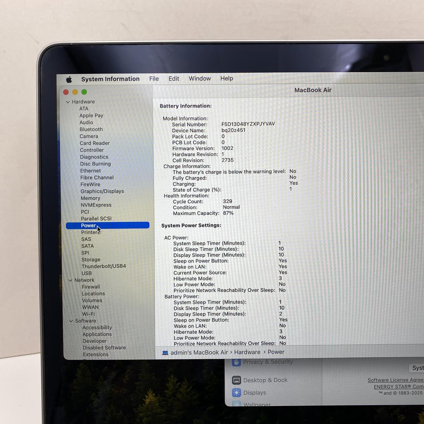Open the Help menu
The width and height of the screenshot is (424, 424).
tap(227, 78)
